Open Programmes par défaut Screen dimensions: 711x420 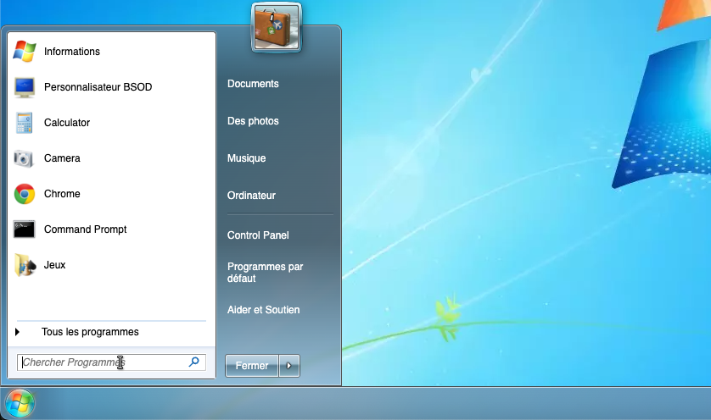click(266, 273)
